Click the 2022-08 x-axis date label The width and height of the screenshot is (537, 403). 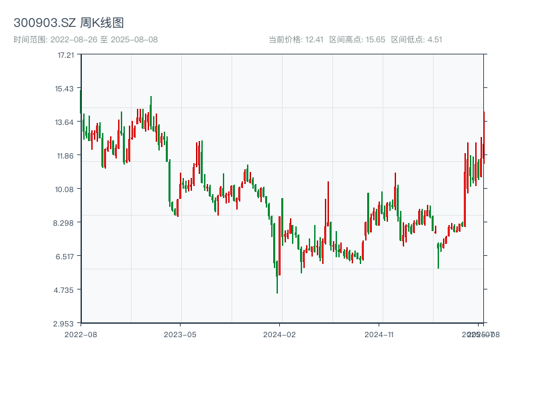[x=81, y=334]
